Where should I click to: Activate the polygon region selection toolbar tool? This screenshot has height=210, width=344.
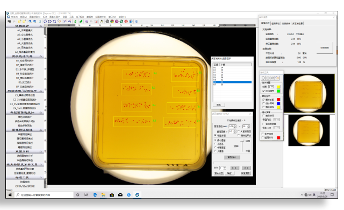(x=49, y=22)
